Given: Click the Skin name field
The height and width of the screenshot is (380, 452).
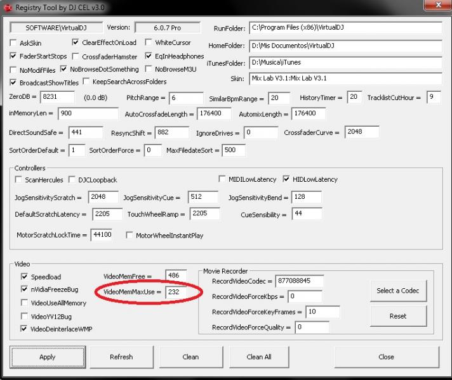Looking at the screenshot, I should (x=345, y=79).
